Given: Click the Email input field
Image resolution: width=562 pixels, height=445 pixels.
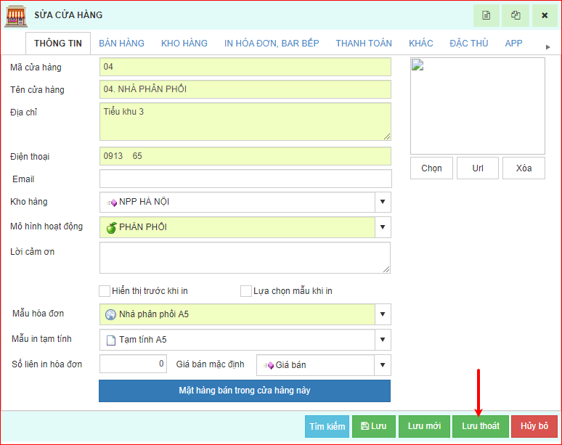Looking at the screenshot, I should point(245,179).
